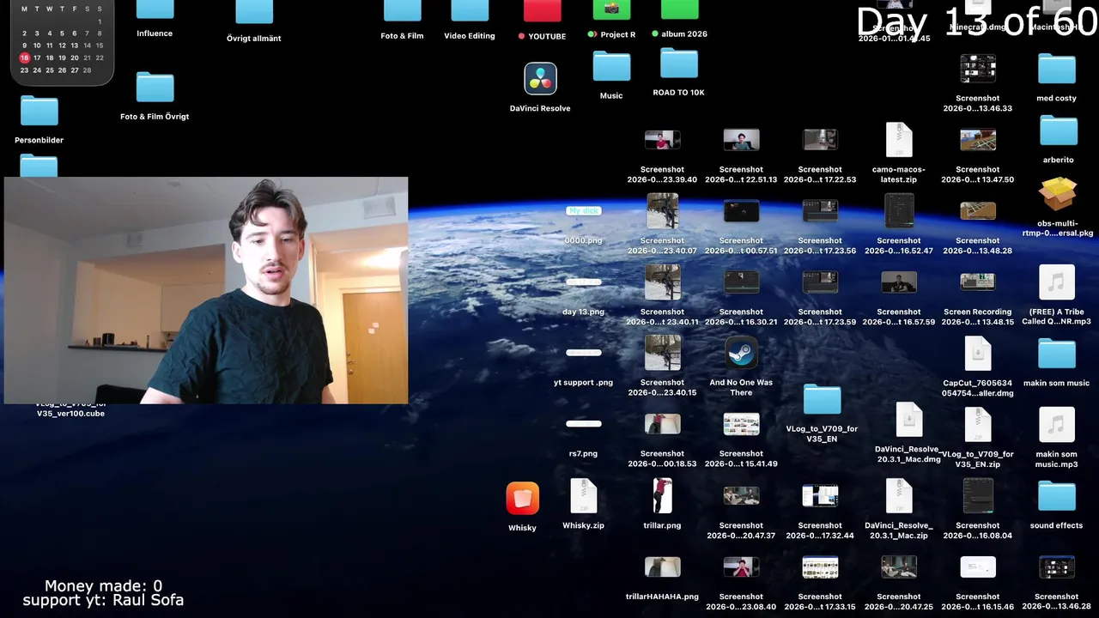Select the A Tribe Called Q mp3 file
Viewport: 1099px width, 618px height.
coord(1057,282)
